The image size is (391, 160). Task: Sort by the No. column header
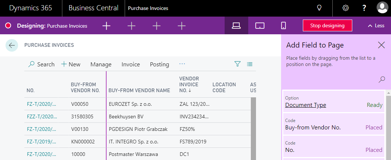(x=31, y=90)
